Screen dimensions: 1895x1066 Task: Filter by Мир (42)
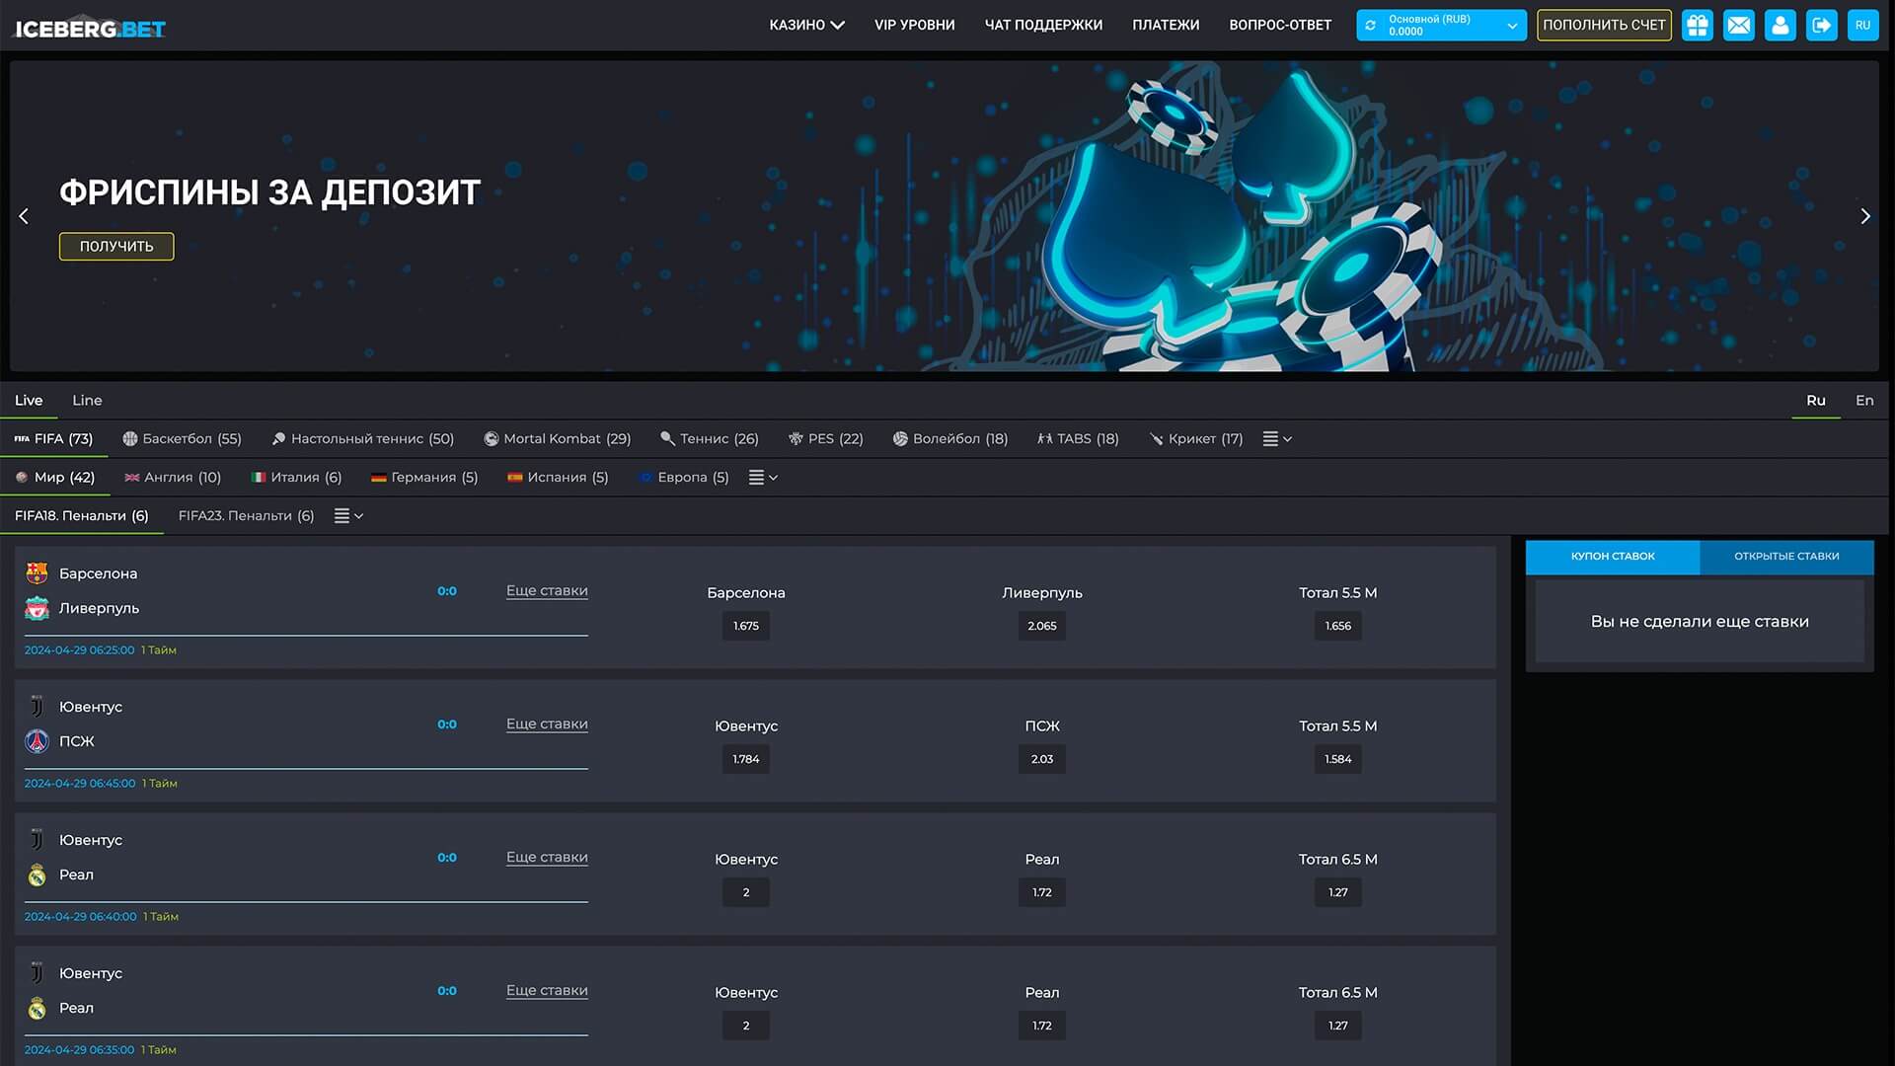coord(54,478)
